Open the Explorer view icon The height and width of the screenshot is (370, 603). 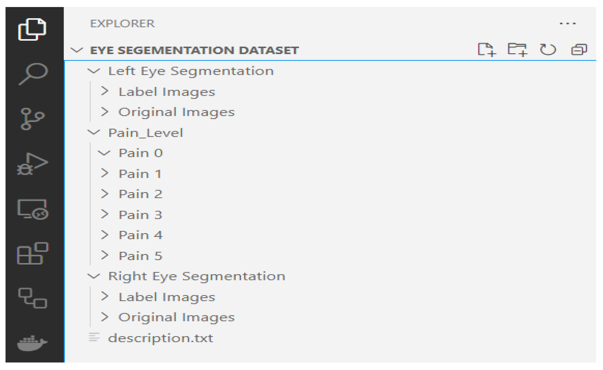(x=32, y=29)
